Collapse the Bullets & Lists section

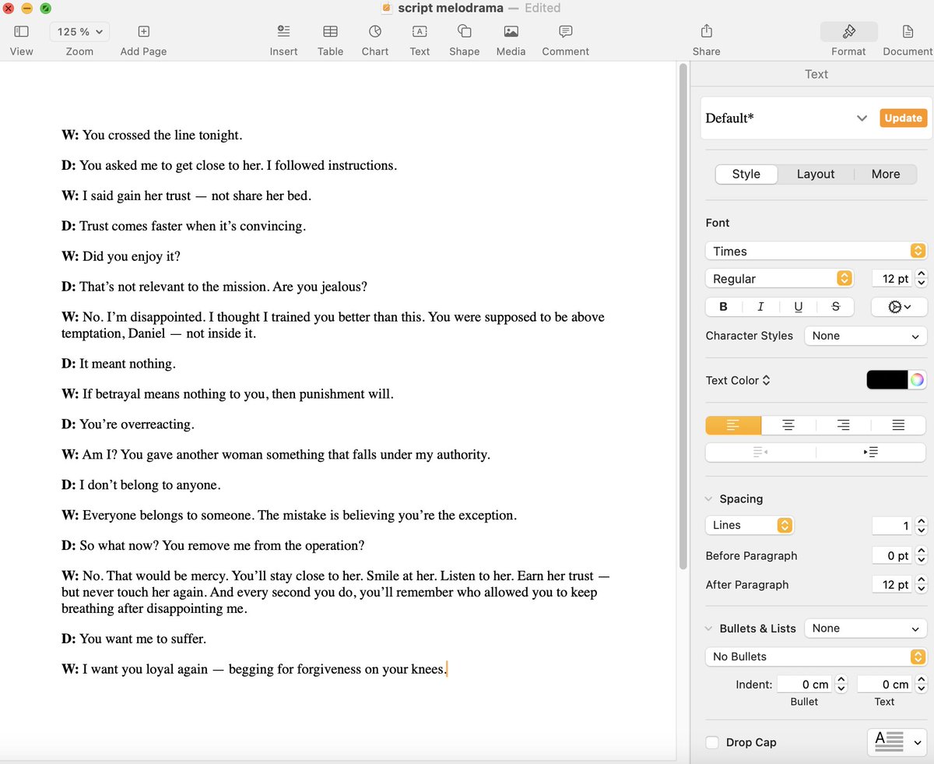click(x=709, y=628)
